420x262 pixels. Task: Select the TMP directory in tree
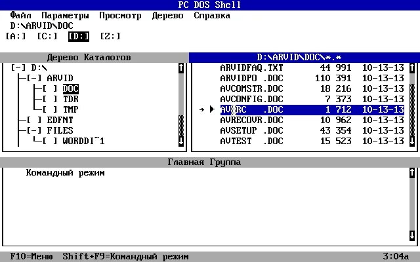click(x=71, y=109)
